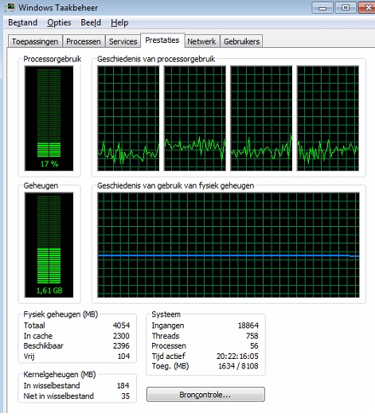The width and height of the screenshot is (375, 417).
Task: Open the Opties menu
Action: (59, 22)
